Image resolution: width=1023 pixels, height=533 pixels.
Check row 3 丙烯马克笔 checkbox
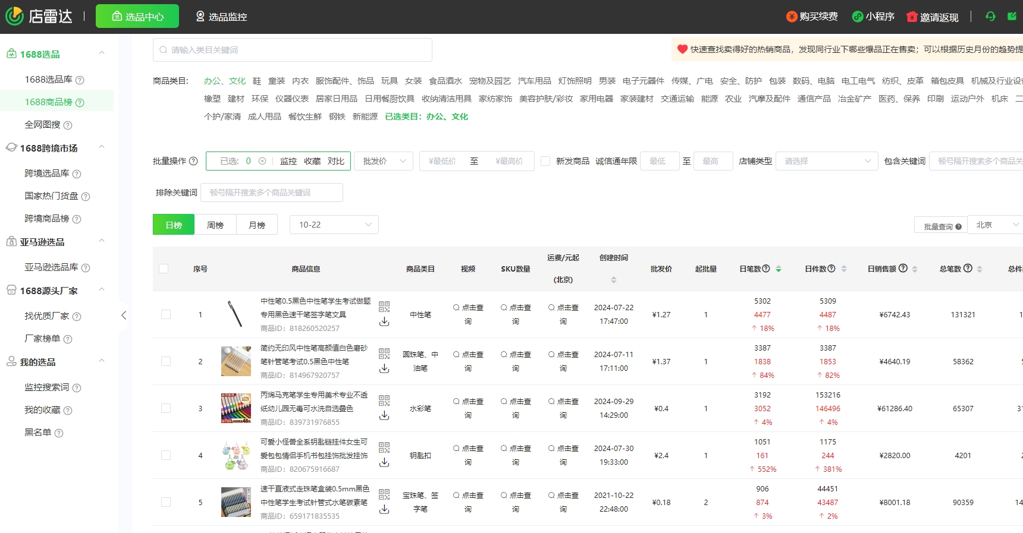click(x=166, y=408)
